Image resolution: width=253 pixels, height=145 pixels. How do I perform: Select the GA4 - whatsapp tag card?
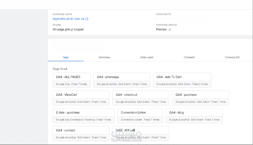point(122,80)
